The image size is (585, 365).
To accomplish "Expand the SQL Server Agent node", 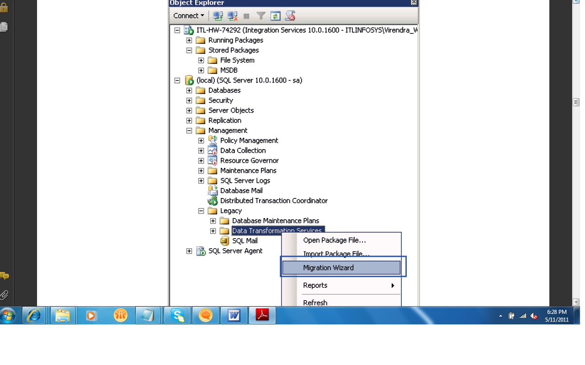I will (x=189, y=250).
